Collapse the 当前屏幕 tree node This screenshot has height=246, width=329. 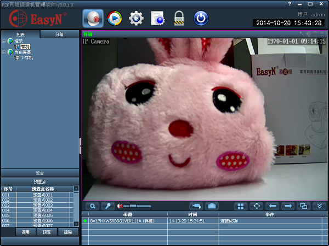4,52
